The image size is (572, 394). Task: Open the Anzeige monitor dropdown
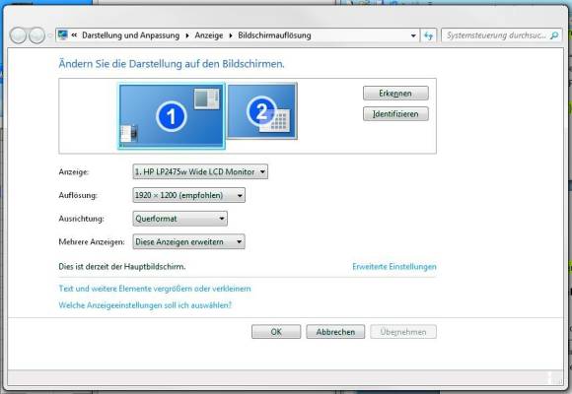(200, 171)
